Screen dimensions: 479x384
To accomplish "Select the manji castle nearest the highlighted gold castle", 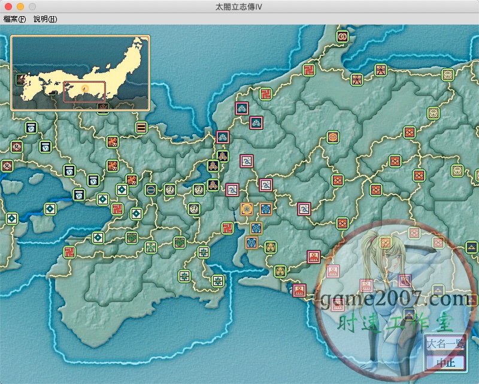I will coord(228,228).
